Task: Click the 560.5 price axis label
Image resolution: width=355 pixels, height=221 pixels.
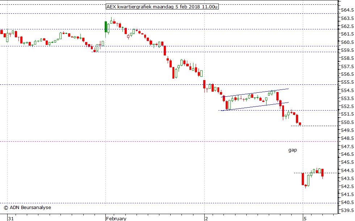Action: [x=347, y=42]
